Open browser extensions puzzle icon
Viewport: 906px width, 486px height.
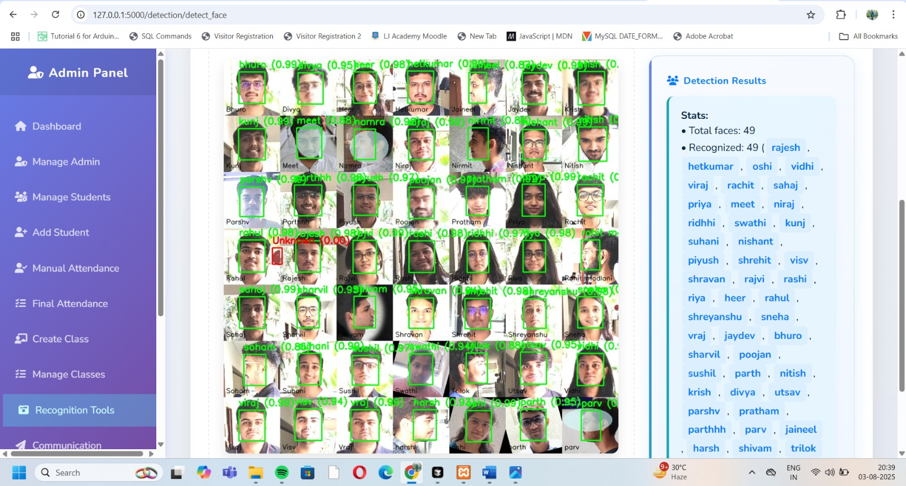841,15
